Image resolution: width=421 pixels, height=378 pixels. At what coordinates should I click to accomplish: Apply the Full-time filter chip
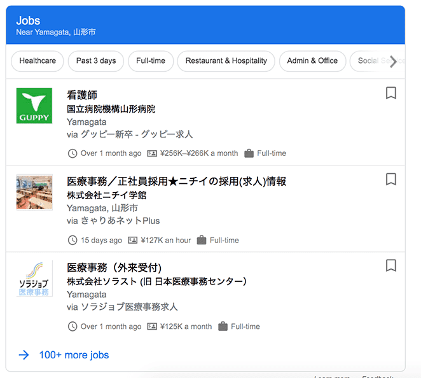(x=151, y=61)
